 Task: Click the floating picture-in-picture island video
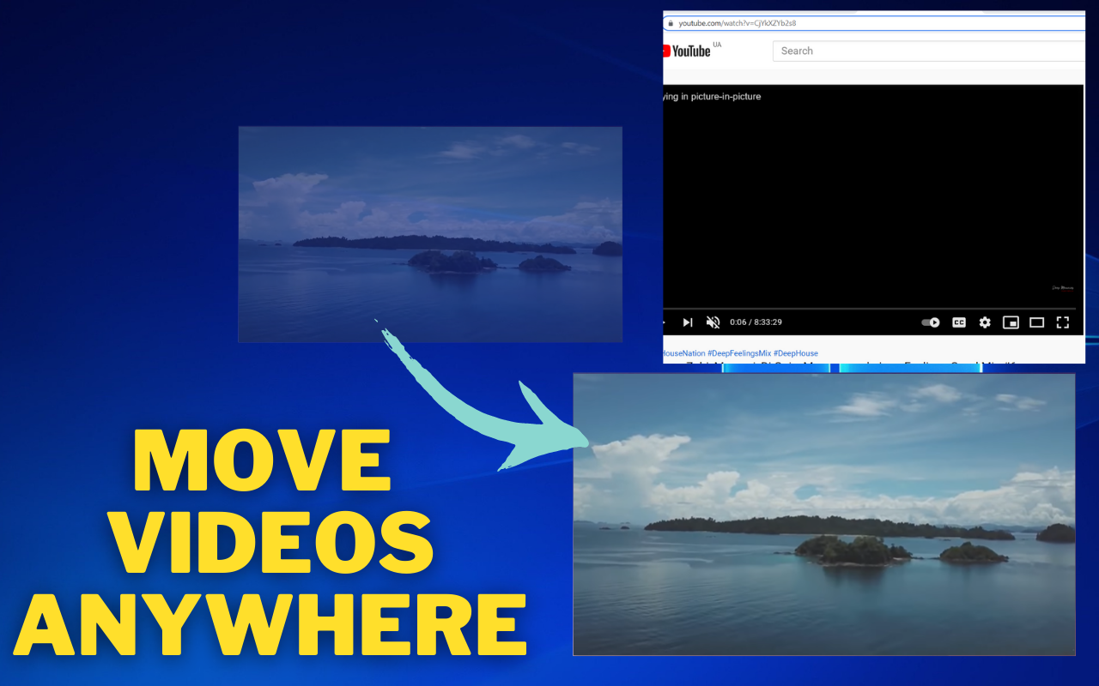[x=824, y=514]
